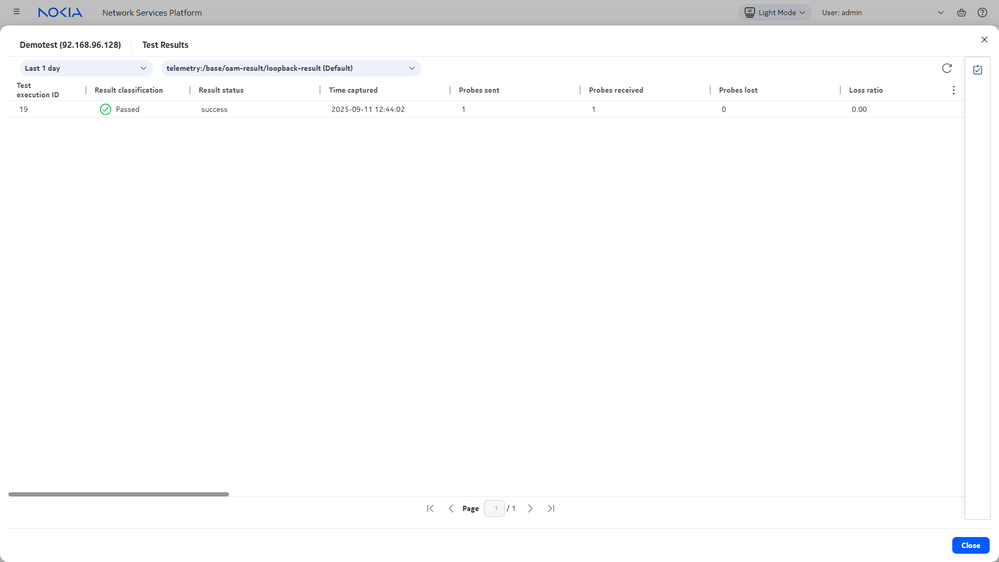
Task: Click the Nokia logo
Action: [60, 12]
